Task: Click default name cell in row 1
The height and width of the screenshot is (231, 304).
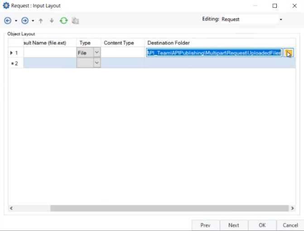Action: pos(50,52)
